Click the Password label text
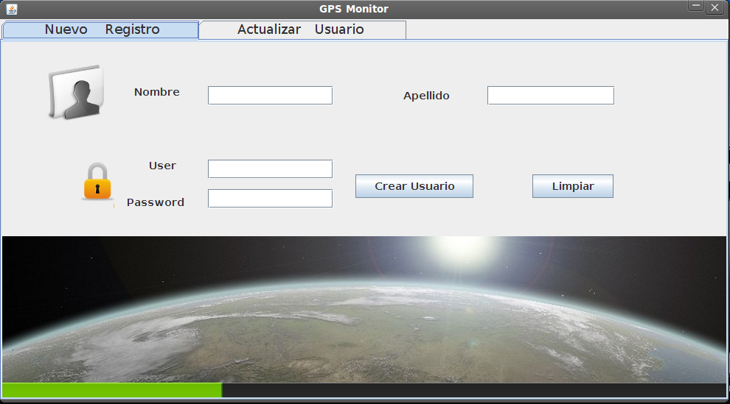The height and width of the screenshot is (404, 730). coord(156,202)
